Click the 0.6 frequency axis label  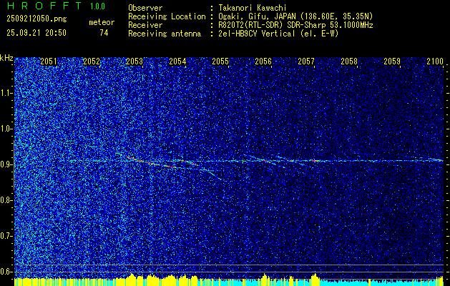point(6,272)
